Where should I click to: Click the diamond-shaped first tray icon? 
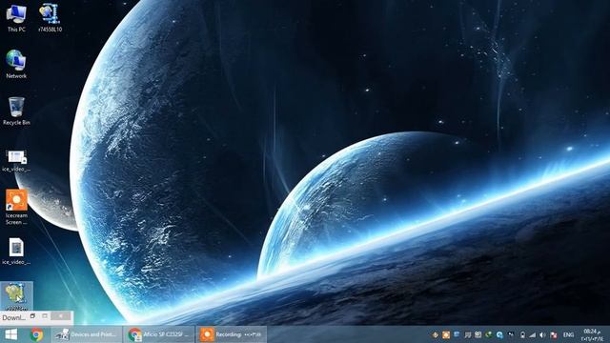point(435,334)
